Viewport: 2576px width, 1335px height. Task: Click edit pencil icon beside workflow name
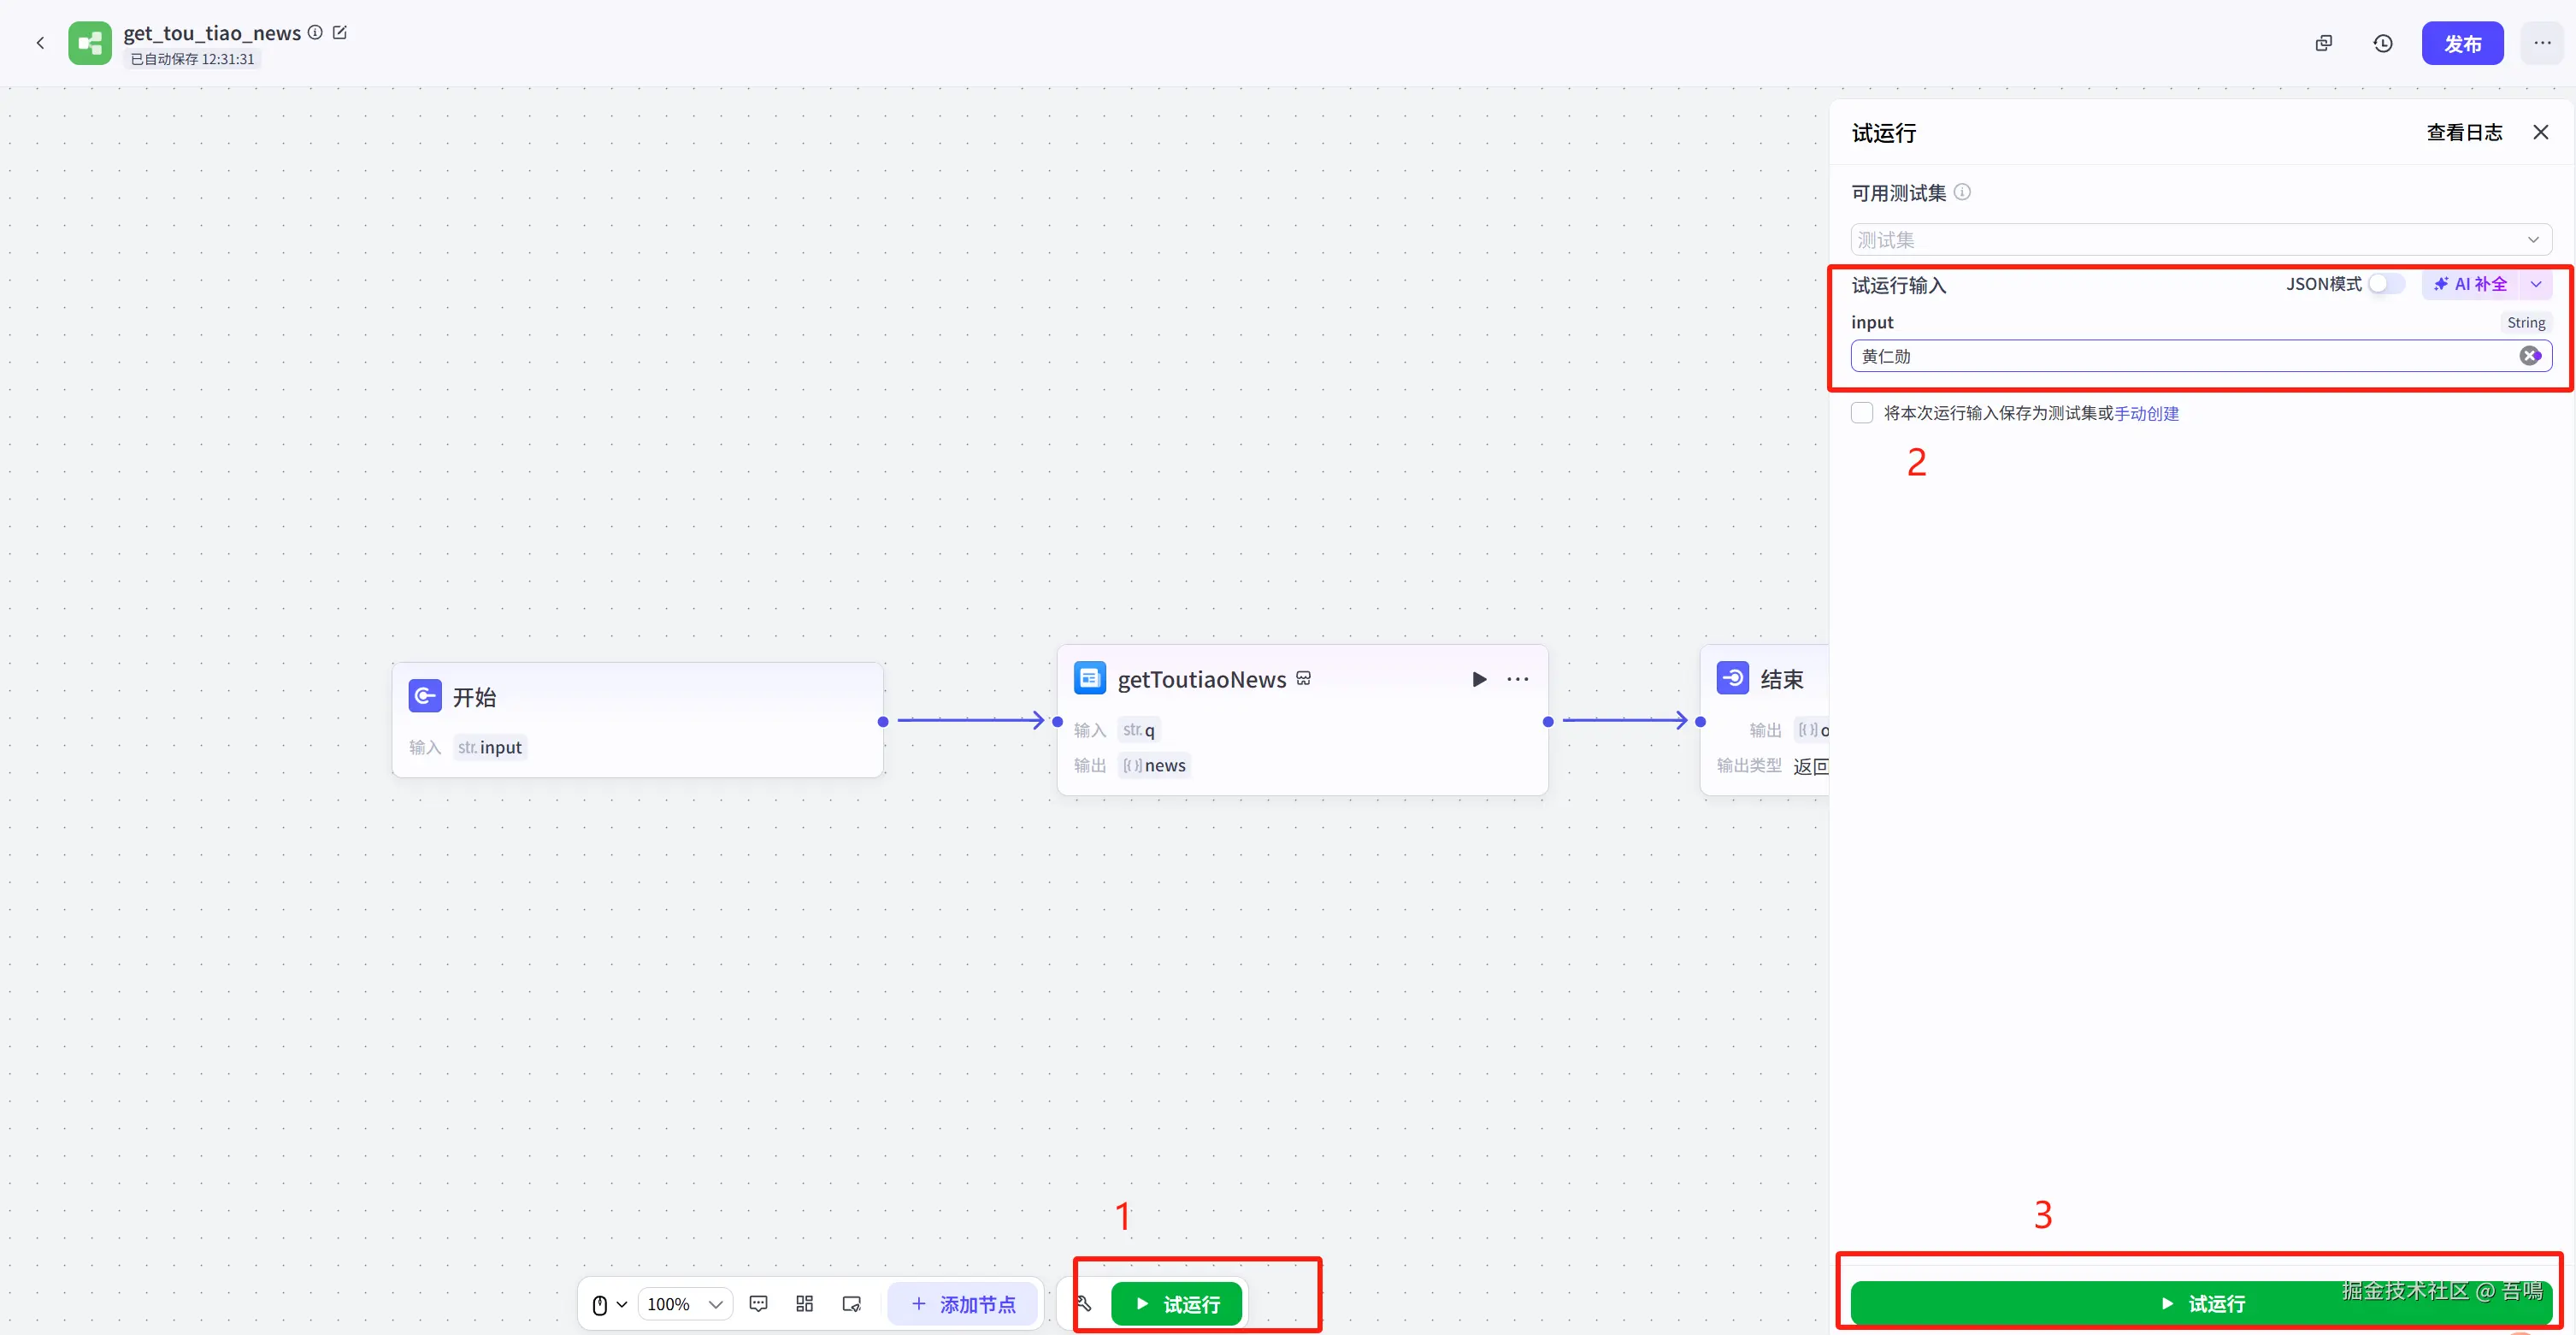pos(340,33)
